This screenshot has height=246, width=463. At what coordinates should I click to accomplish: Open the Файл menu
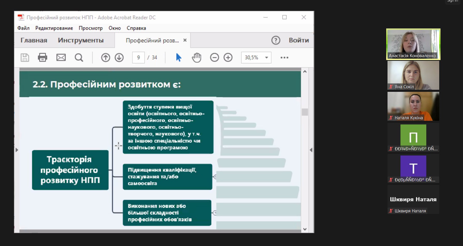pos(23,28)
